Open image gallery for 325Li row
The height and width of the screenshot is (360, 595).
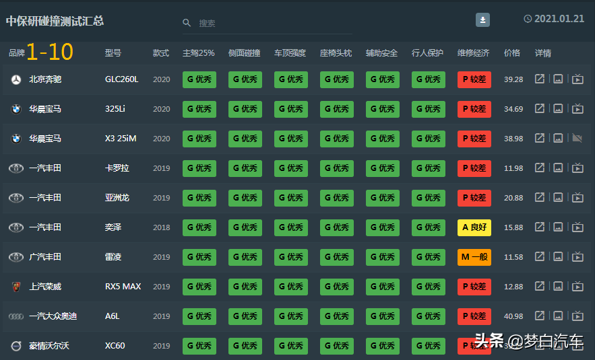point(558,109)
